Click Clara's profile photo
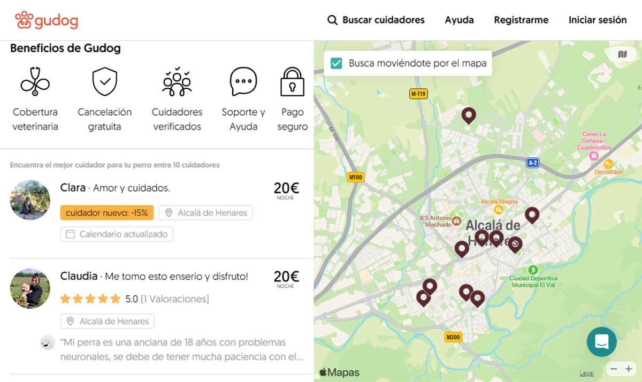This screenshot has height=382, width=642. (x=30, y=200)
